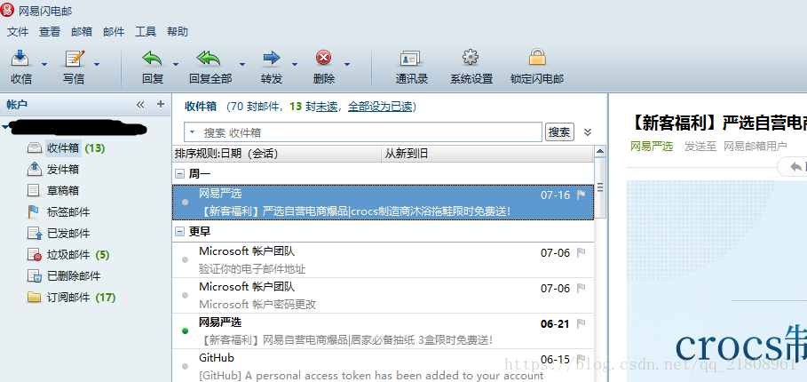Click the 网易闪电邮 app logo icon
This screenshot has height=382, width=807.
click(x=7, y=10)
